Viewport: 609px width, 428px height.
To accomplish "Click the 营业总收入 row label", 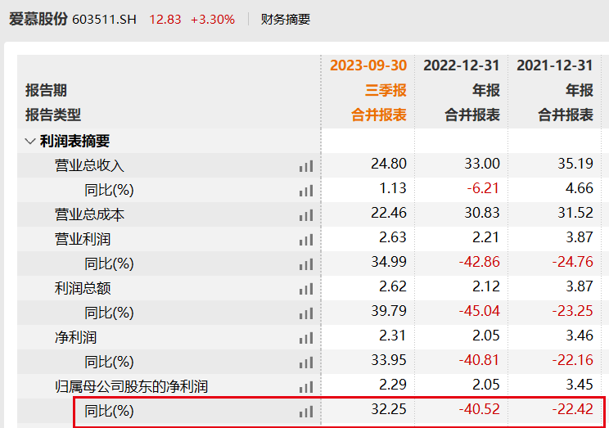I will pyautogui.click(x=89, y=165).
